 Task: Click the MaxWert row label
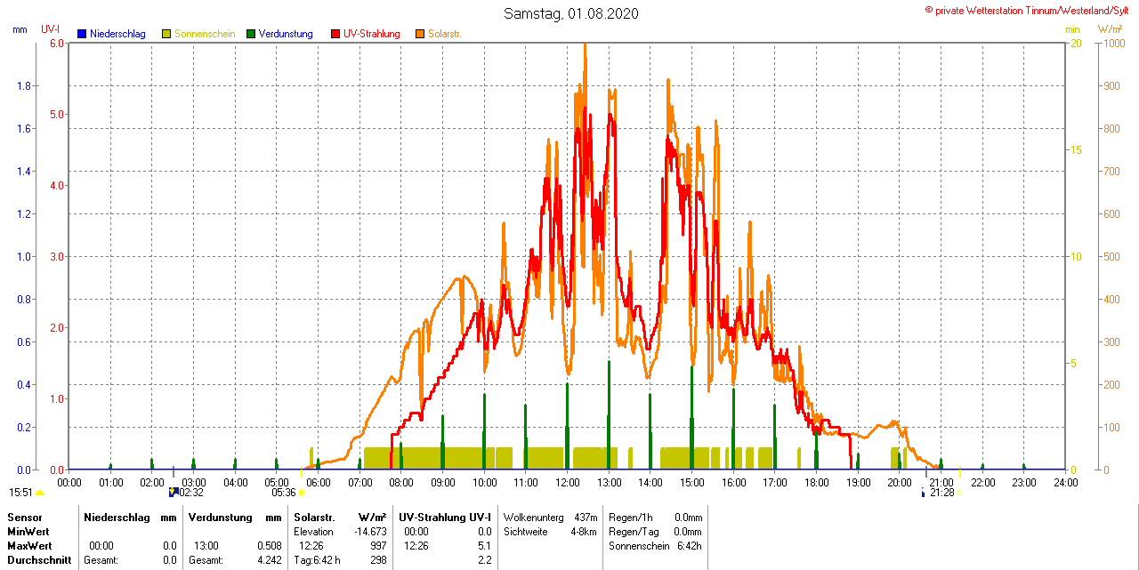(x=29, y=545)
